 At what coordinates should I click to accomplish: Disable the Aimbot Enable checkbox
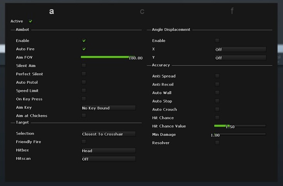click(84, 41)
